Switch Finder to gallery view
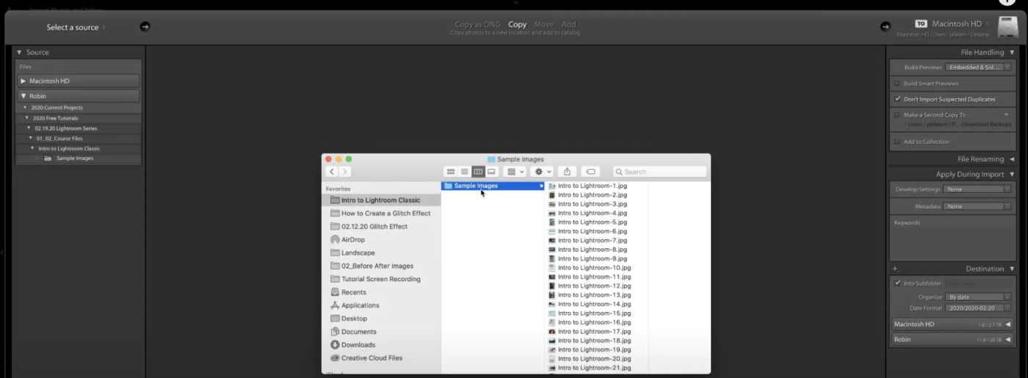This screenshot has height=378, width=1028. click(x=492, y=172)
